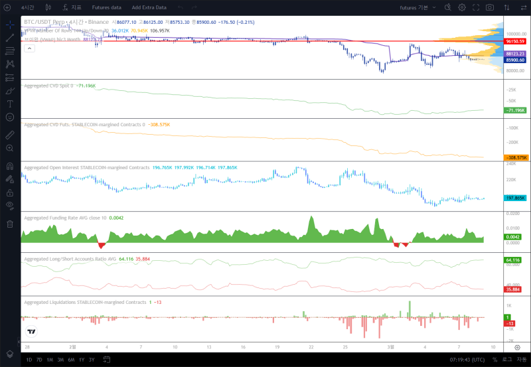
Task: Open the 4시간 interval selector
Action: (27, 7)
